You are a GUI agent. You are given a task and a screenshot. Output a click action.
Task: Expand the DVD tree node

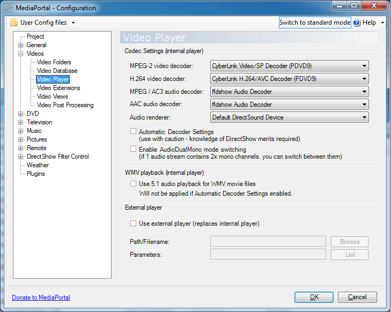pos(21,114)
